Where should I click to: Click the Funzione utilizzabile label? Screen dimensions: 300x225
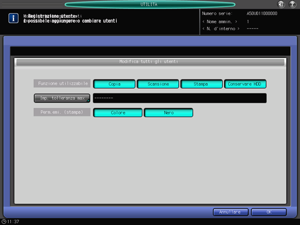coord(62,84)
